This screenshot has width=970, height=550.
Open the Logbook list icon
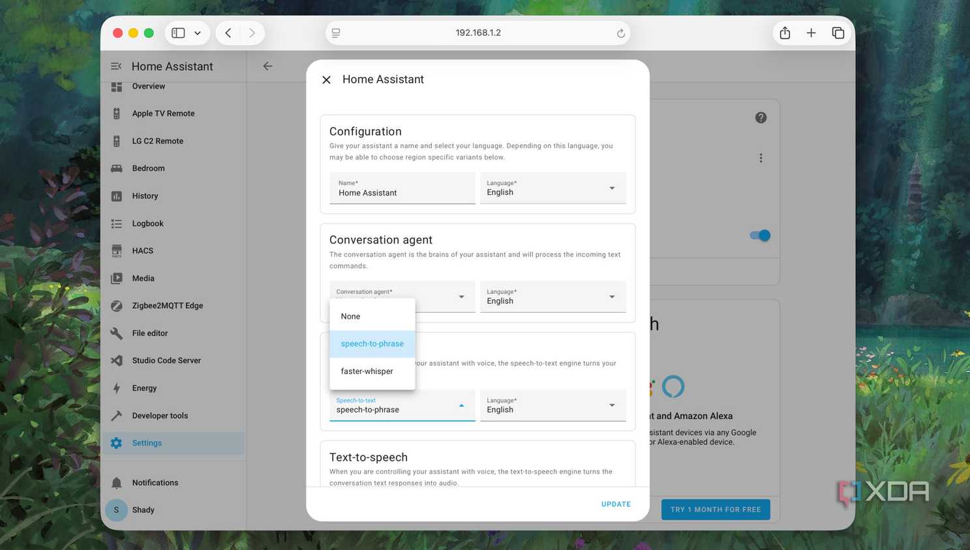click(117, 224)
